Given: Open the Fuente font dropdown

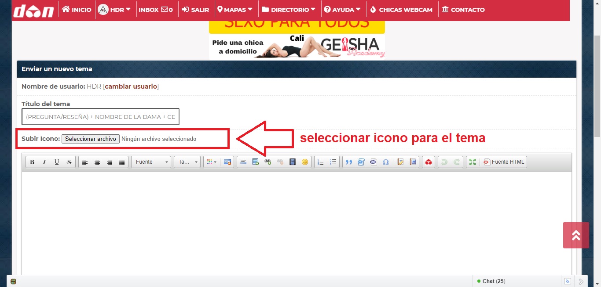Looking at the screenshot, I should click(x=151, y=162).
